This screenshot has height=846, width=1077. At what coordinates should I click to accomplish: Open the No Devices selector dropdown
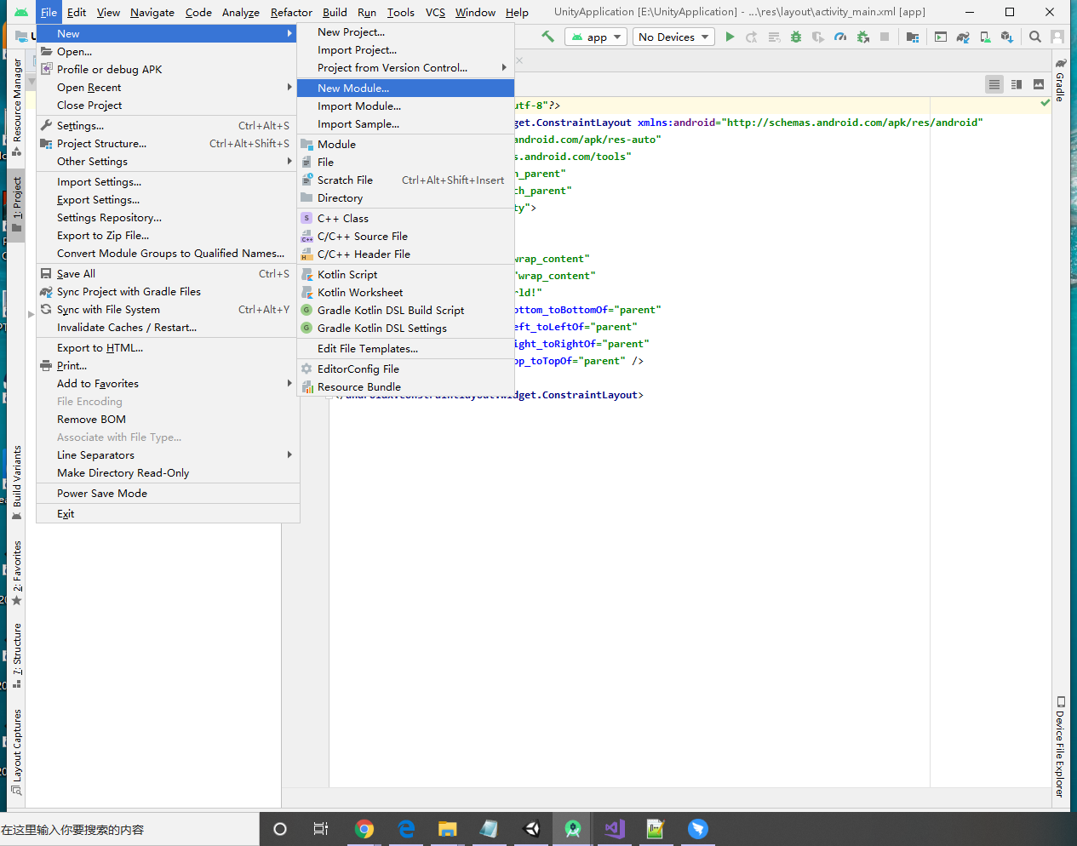tap(673, 37)
